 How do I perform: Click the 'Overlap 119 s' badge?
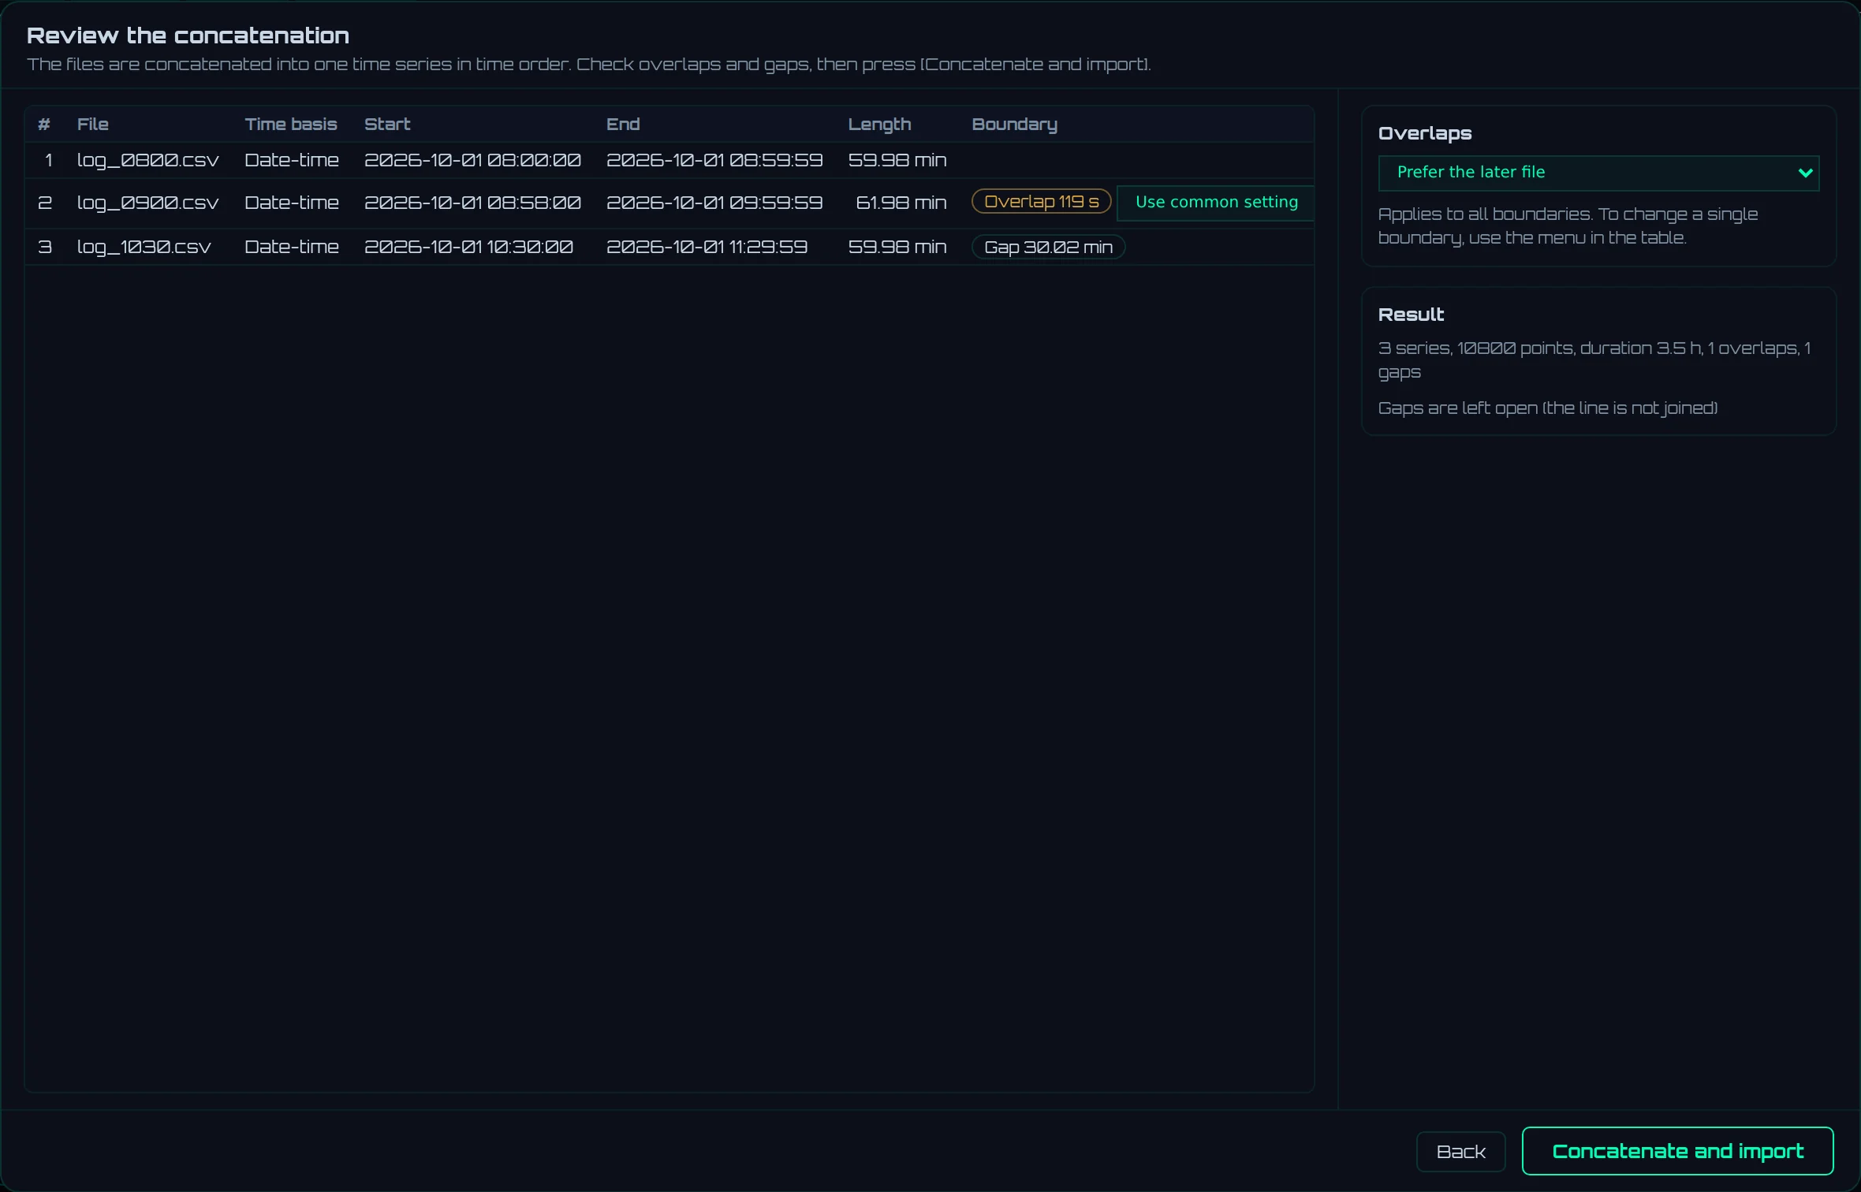1041,202
